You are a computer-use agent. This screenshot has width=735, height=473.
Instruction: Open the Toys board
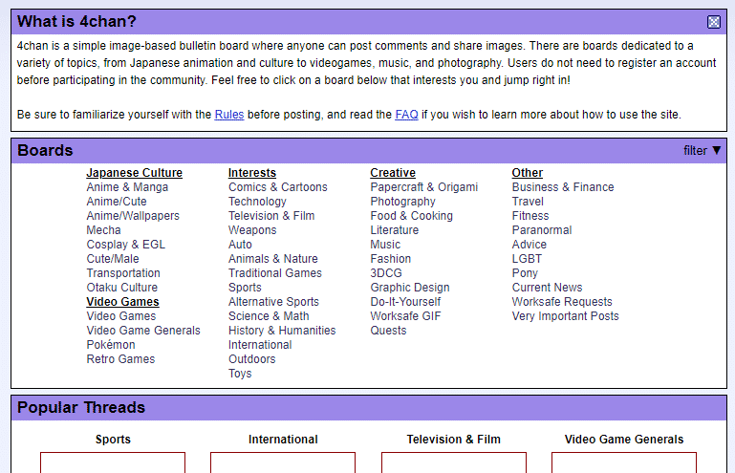tap(240, 374)
